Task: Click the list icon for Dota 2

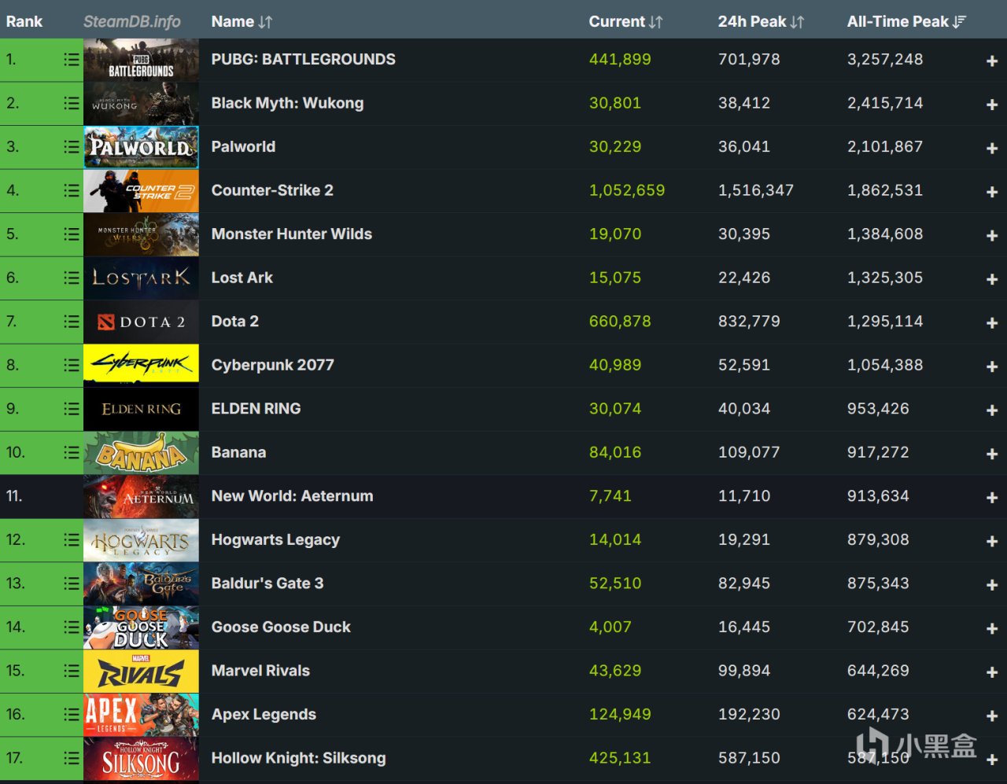Action: pyautogui.click(x=72, y=322)
